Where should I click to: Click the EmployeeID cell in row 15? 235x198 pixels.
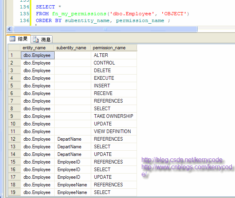click(x=73, y=162)
